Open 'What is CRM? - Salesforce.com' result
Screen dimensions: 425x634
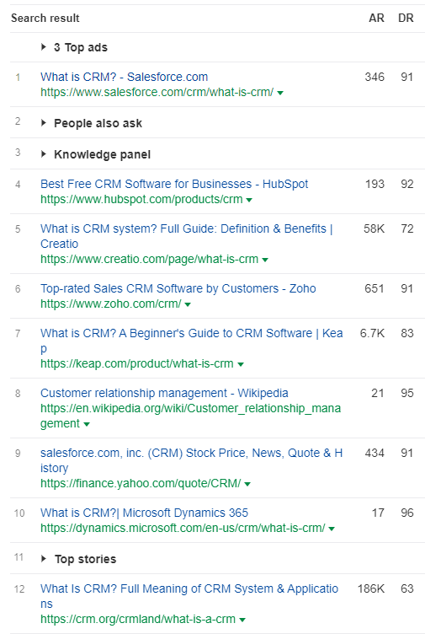coord(125,77)
